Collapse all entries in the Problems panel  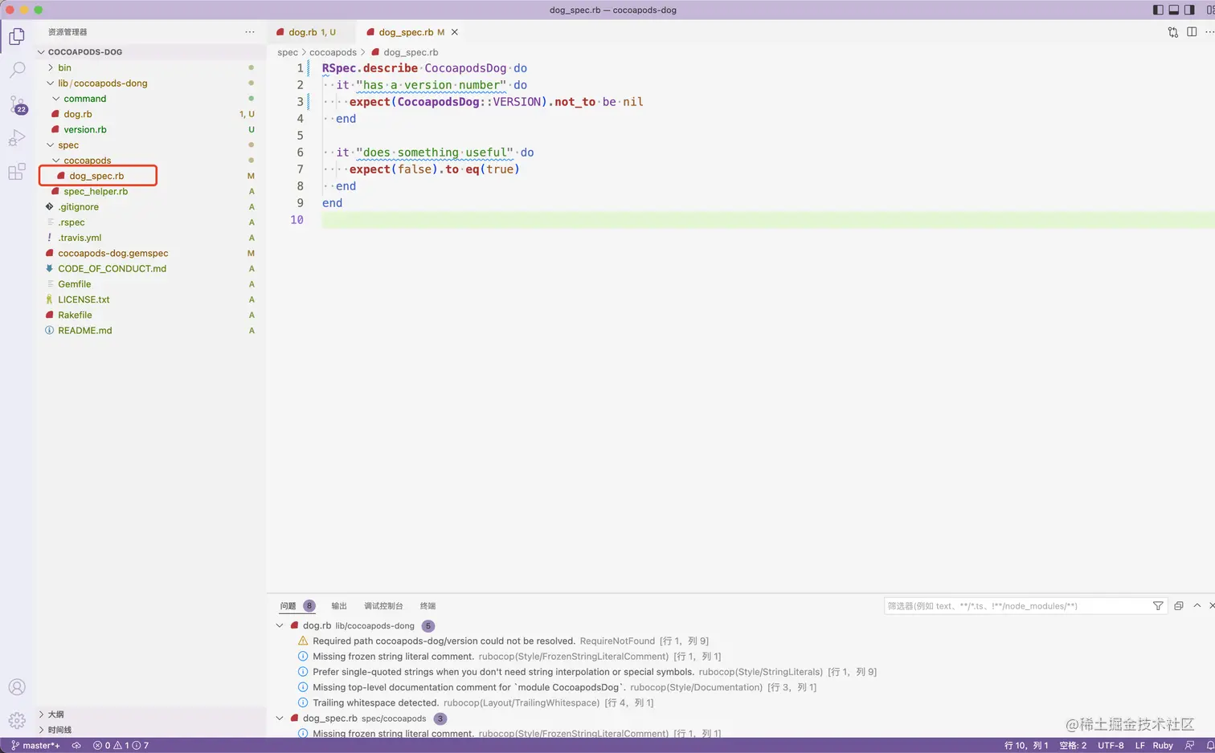(1179, 606)
